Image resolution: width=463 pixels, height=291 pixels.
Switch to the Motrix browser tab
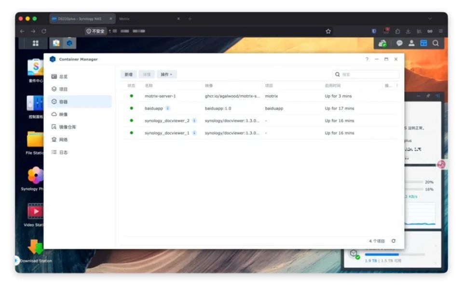click(x=150, y=19)
